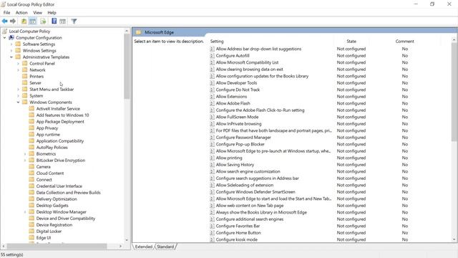Viewport: 458px width, 258px height.
Task: Expand the Network node arrow
Action: 18,70
